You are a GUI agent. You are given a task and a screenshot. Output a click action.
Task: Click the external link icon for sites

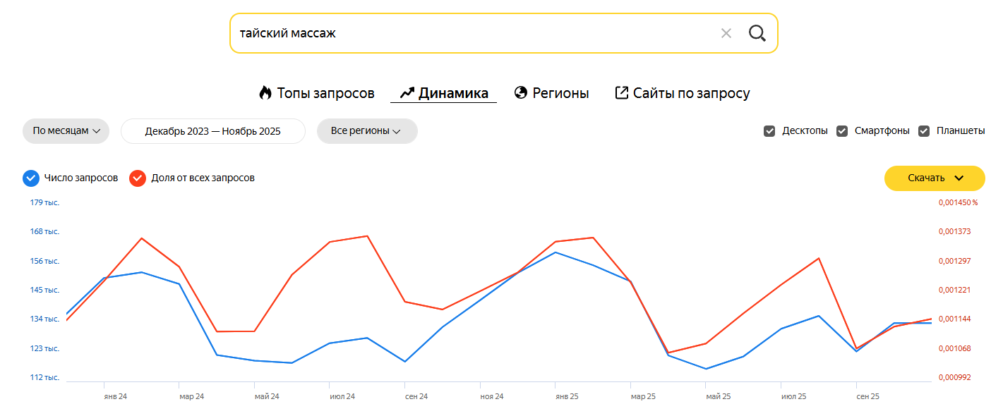point(621,93)
